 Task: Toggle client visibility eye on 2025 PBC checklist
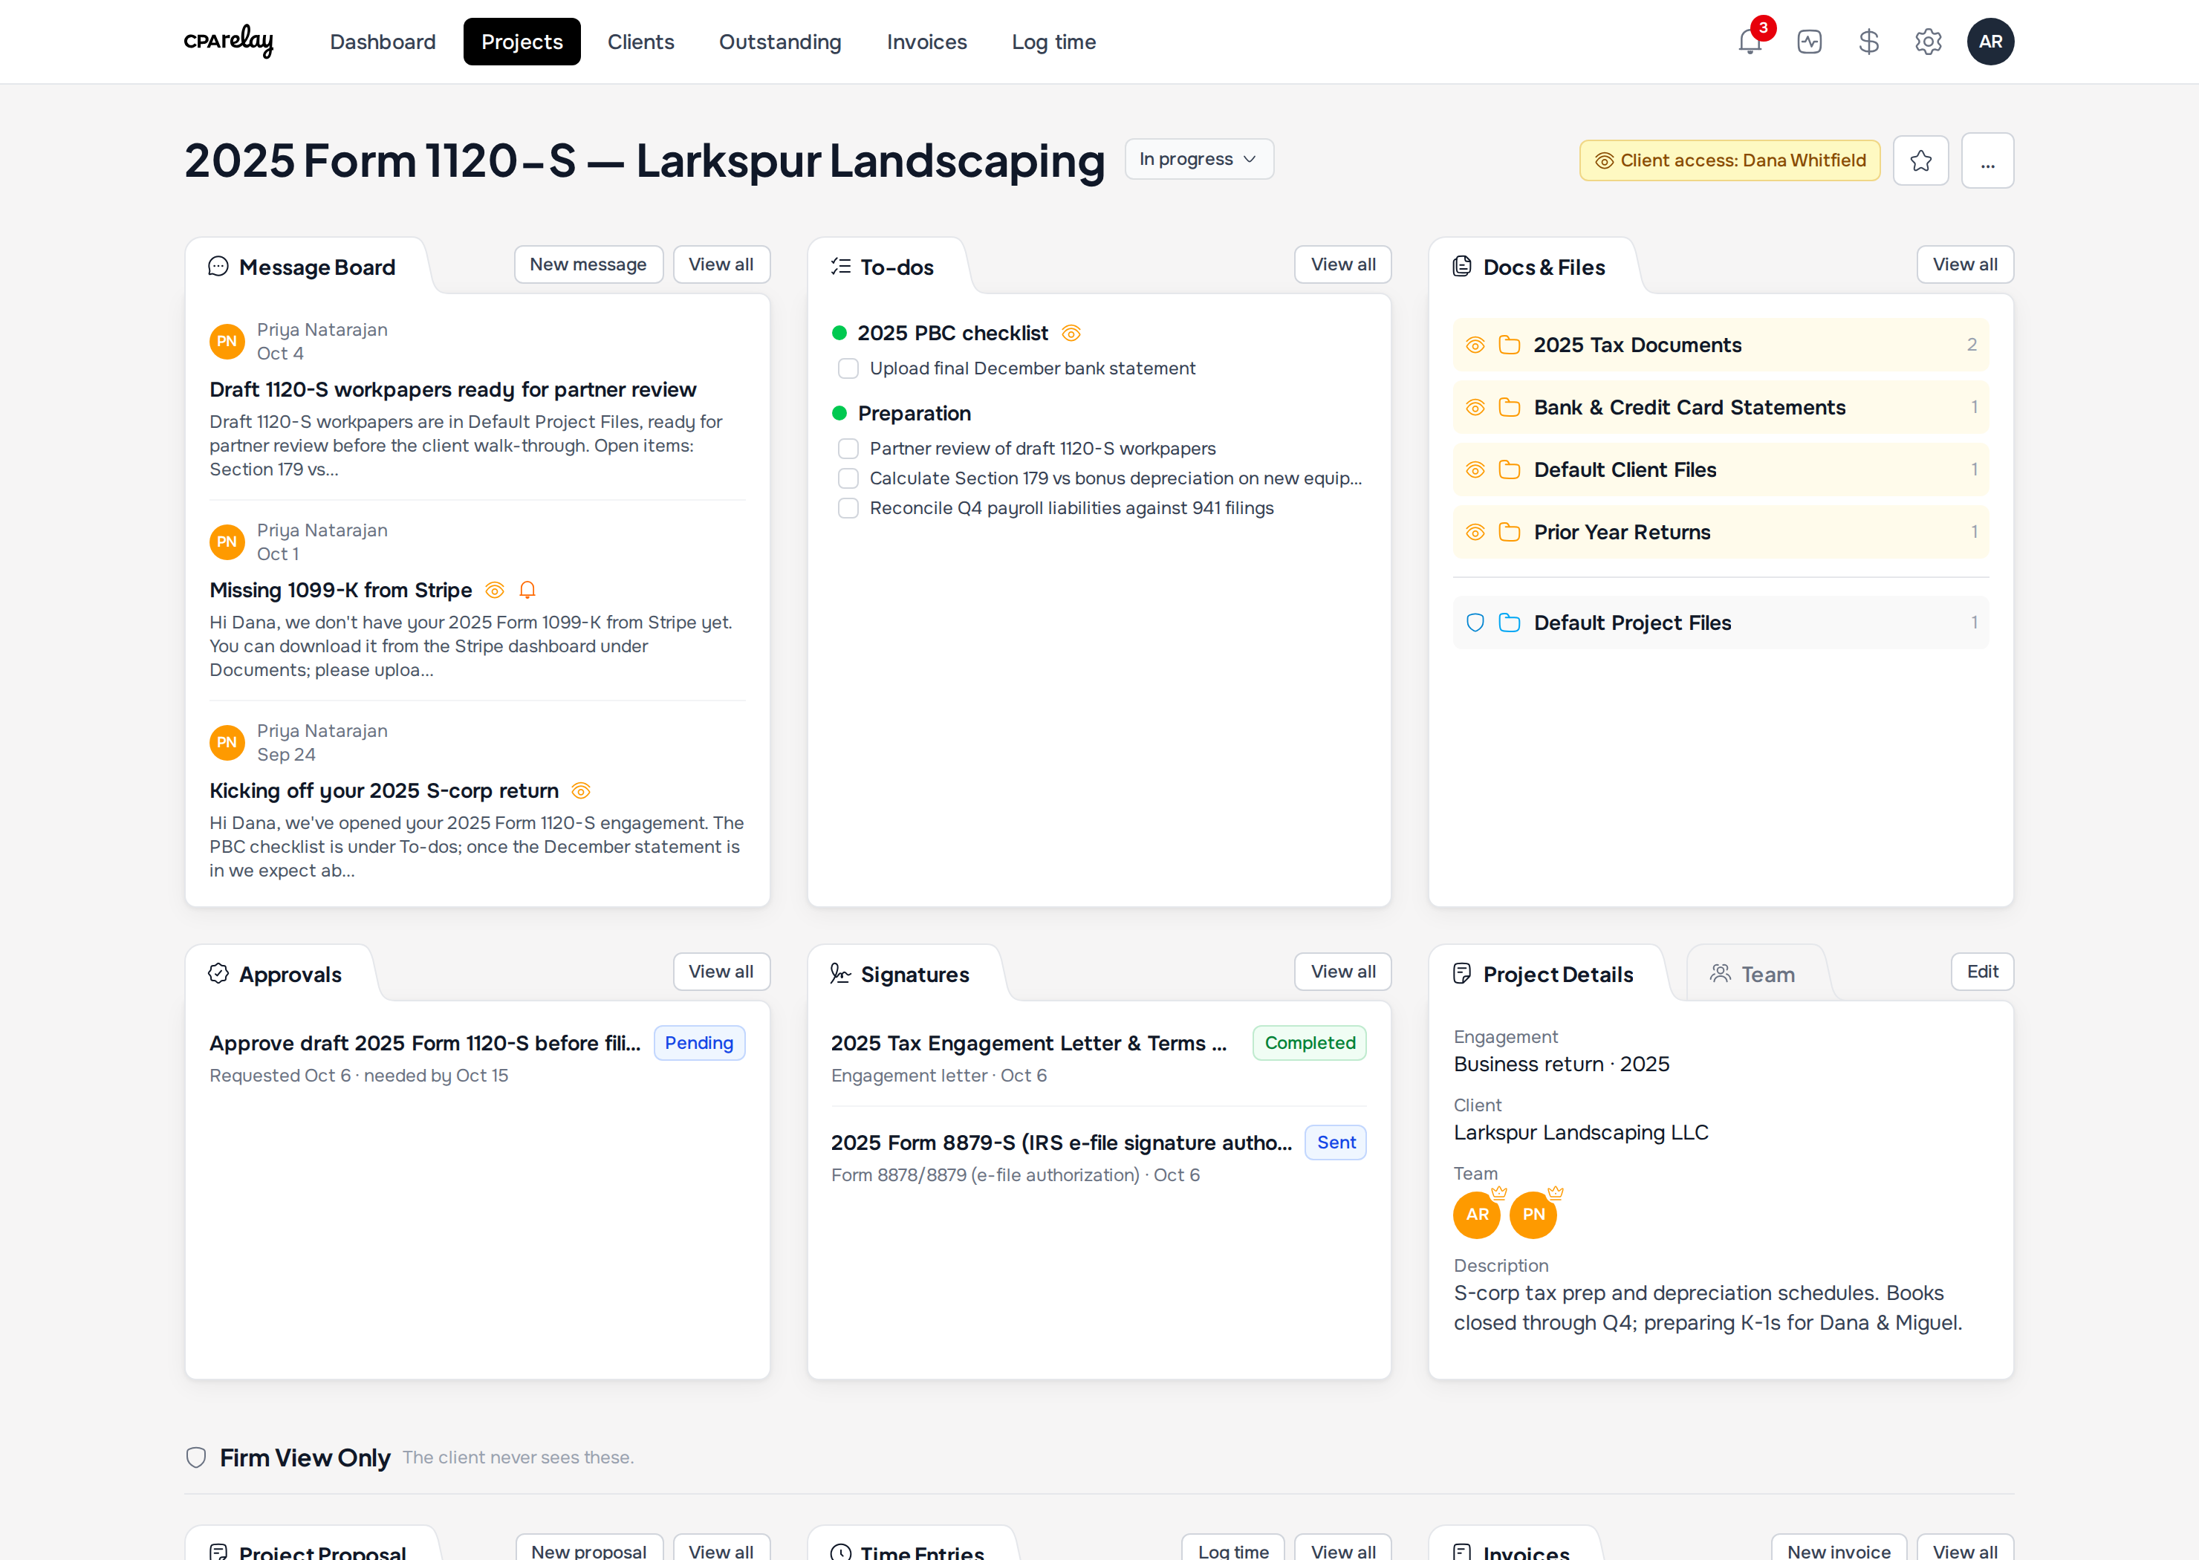pos(1071,334)
